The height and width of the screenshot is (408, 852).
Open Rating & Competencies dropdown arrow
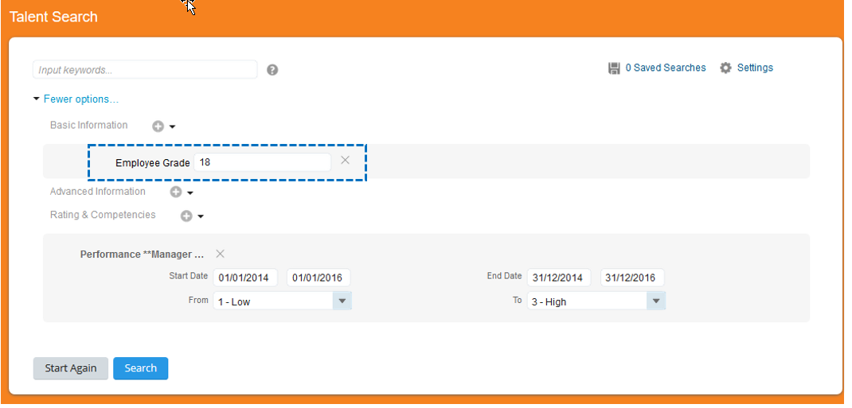(x=201, y=216)
